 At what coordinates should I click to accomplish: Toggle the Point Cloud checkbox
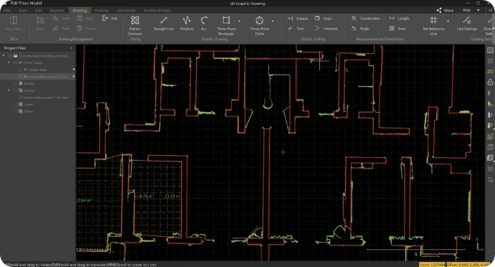point(15,62)
